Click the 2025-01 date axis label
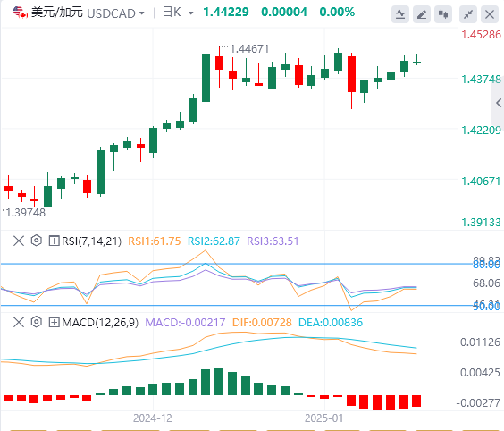Viewport: 504px width, 431px height. 324,418
